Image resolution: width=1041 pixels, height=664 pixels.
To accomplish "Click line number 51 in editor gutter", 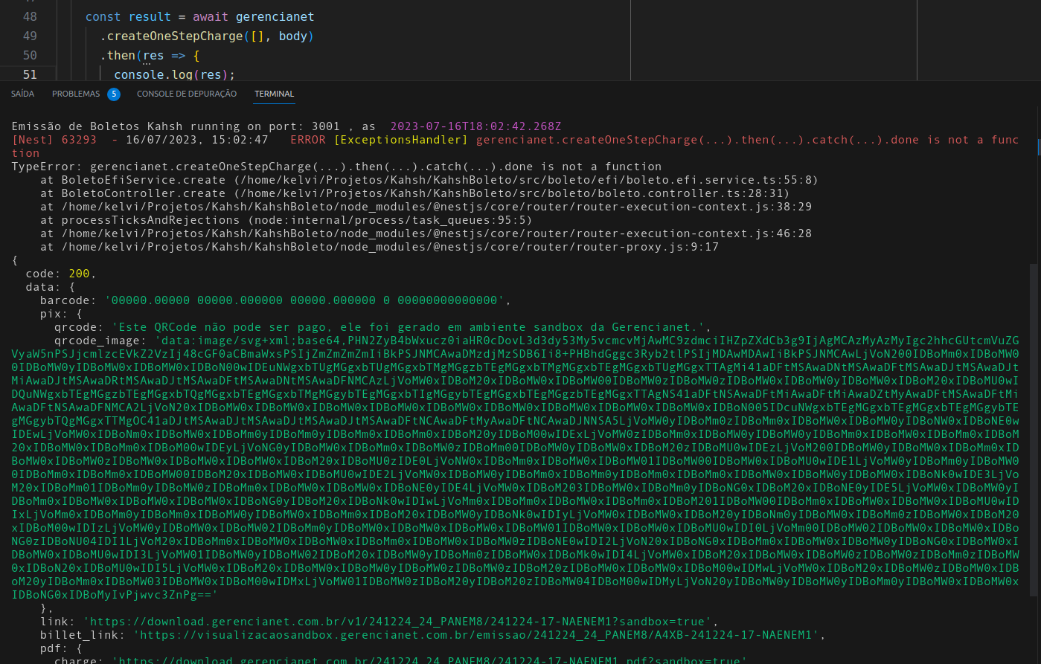I will tap(30, 74).
